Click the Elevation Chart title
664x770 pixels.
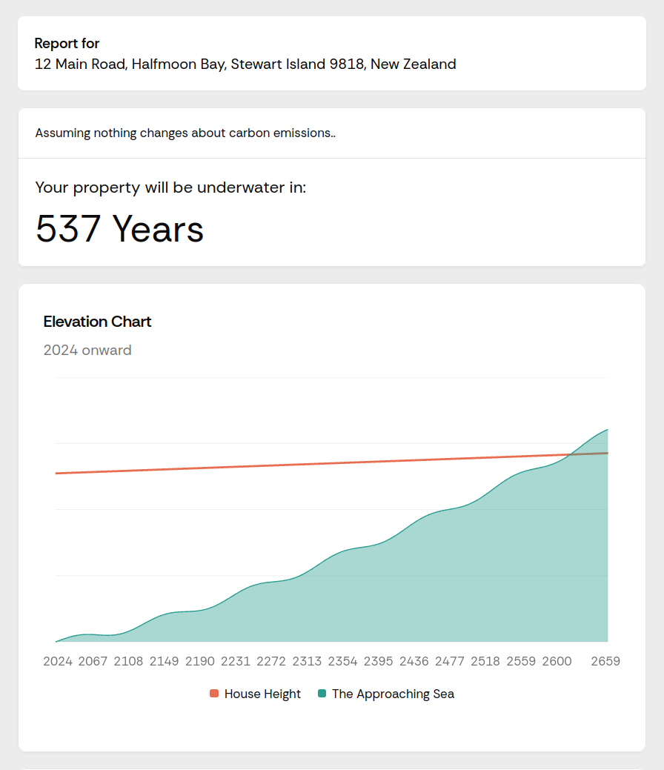(x=97, y=322)
